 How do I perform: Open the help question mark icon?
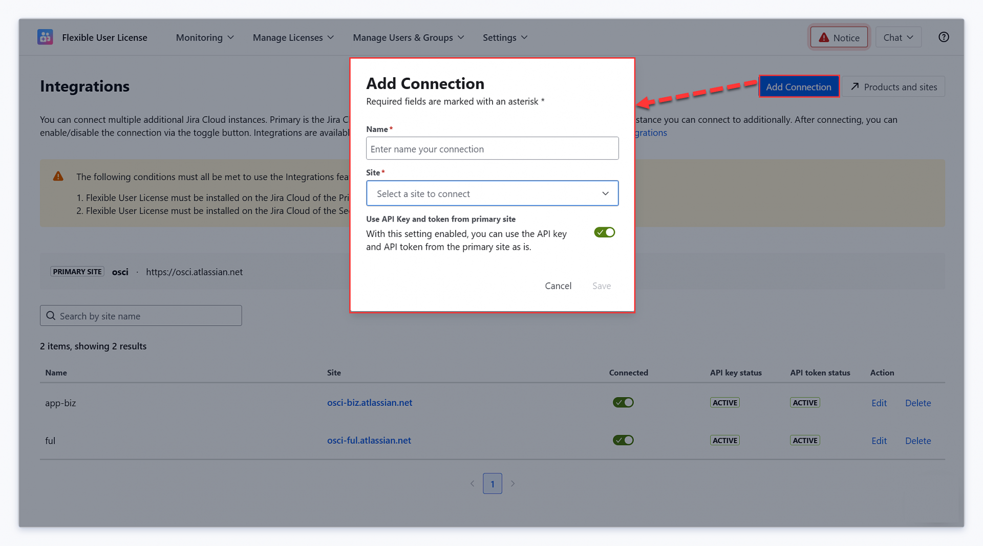tap(944, 37)
